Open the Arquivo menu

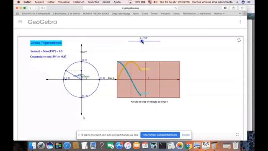coord(39,2)
